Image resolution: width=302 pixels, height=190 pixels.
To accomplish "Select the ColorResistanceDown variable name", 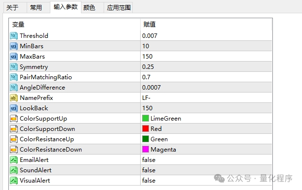I will point(51,150).
